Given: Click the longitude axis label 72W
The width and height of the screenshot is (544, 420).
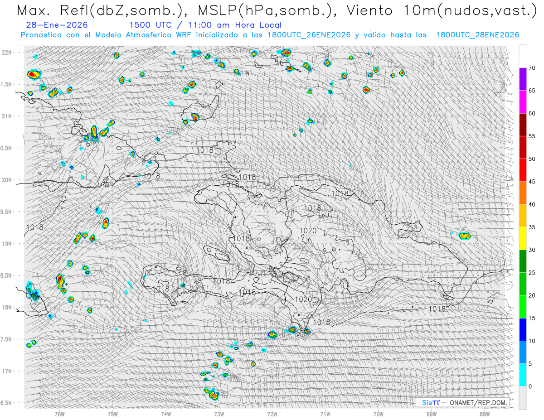Looking at the screenshot, I should pos(272,414).
